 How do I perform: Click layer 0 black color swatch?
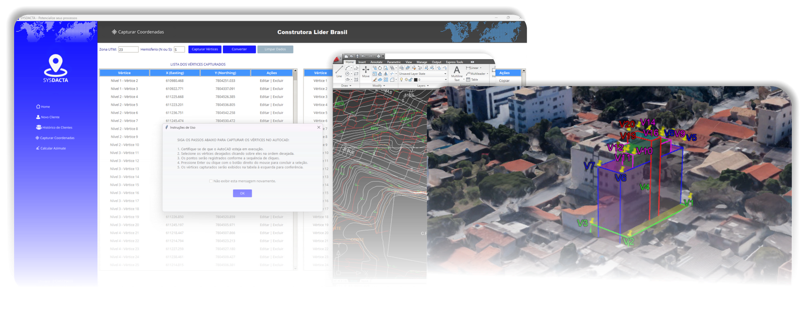(x=415, y=80)
